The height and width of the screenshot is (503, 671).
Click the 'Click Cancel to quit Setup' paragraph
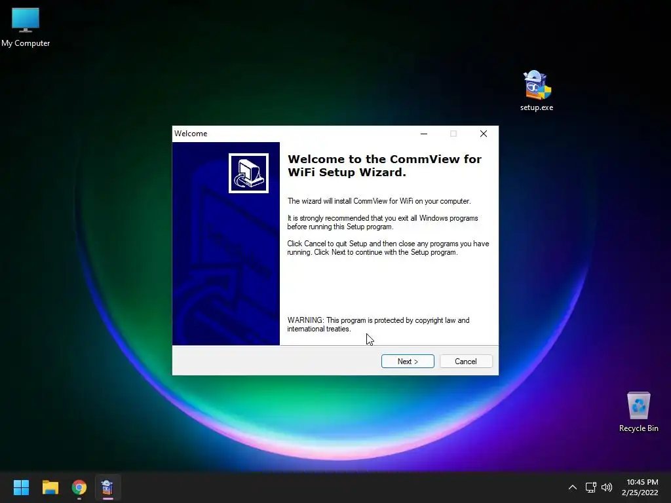tap(388, 248)
